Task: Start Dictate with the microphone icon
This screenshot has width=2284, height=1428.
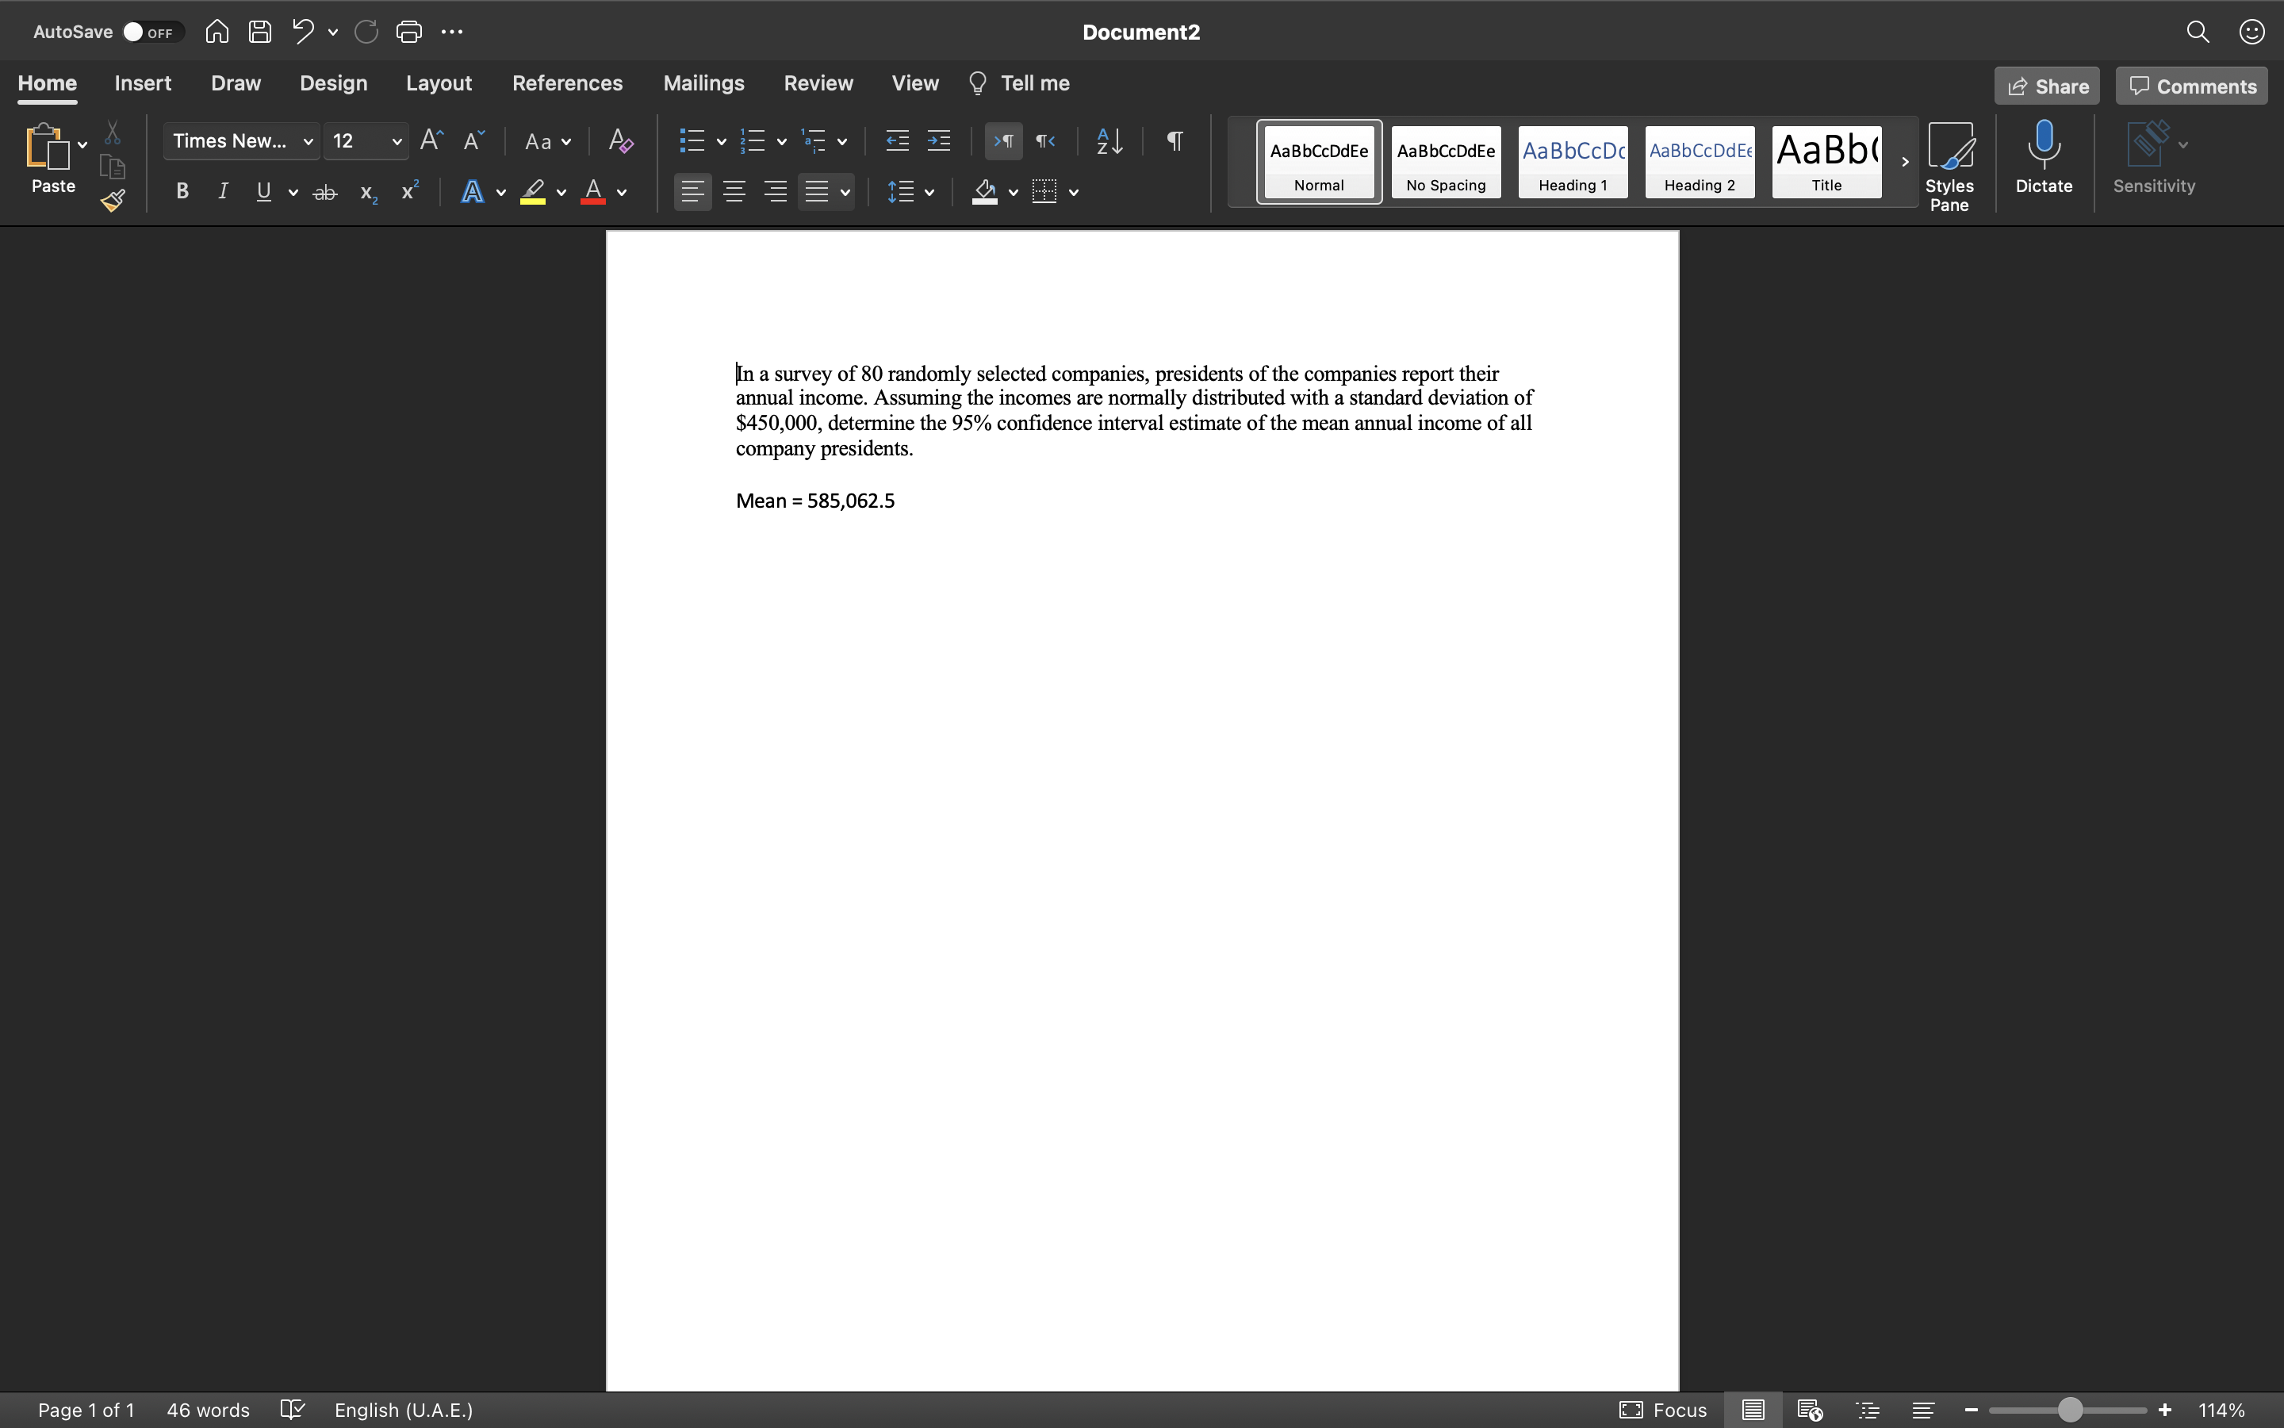Action: click(x=2044, y=158)
